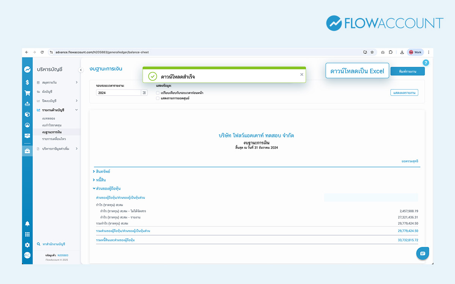455x284 pixels.
Task: Select งบกำไรขาดทุน in the sidebar menu
Action: (52, 125)
